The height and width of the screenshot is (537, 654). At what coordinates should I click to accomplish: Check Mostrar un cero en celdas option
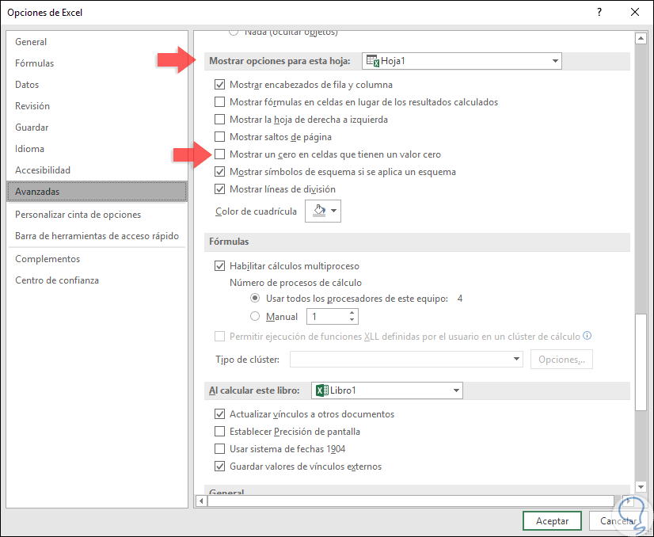point(220,154)
